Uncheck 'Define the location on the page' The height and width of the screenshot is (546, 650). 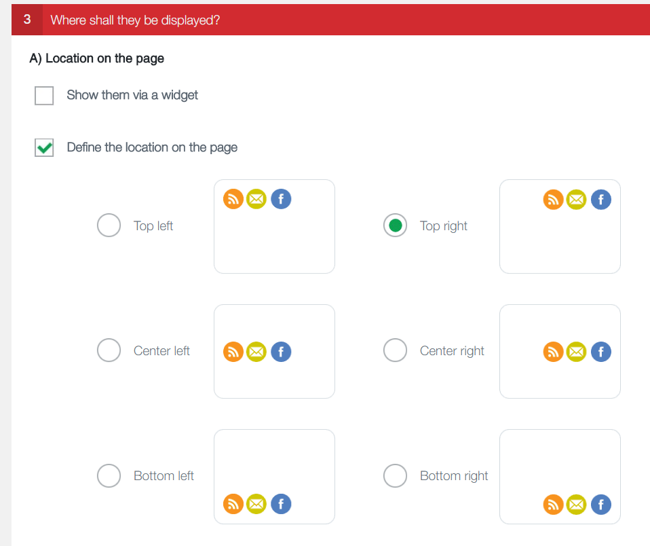point(44,147)
